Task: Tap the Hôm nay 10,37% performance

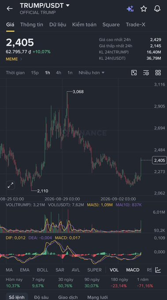Action: (x=14, y=283)
